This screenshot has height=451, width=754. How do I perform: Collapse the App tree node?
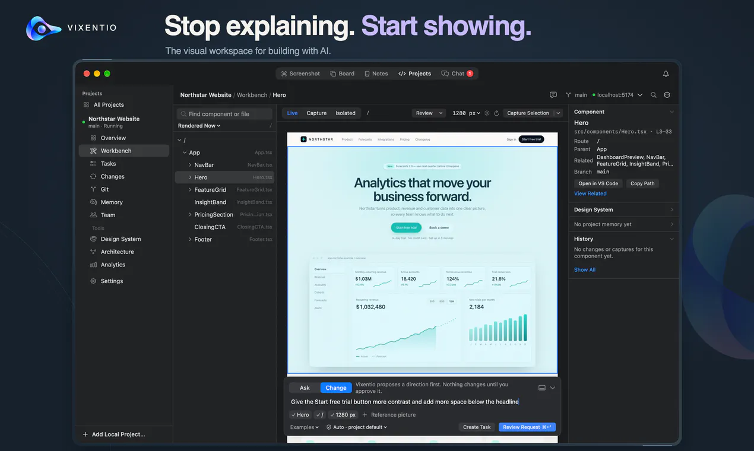point(185,153)
